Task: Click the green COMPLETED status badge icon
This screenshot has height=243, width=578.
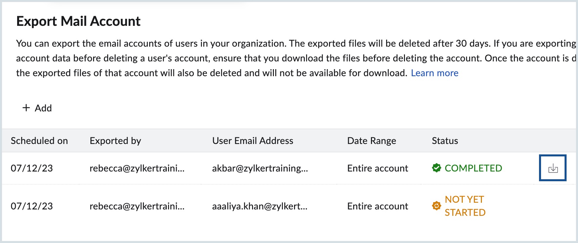Action: tap(437, 168)
